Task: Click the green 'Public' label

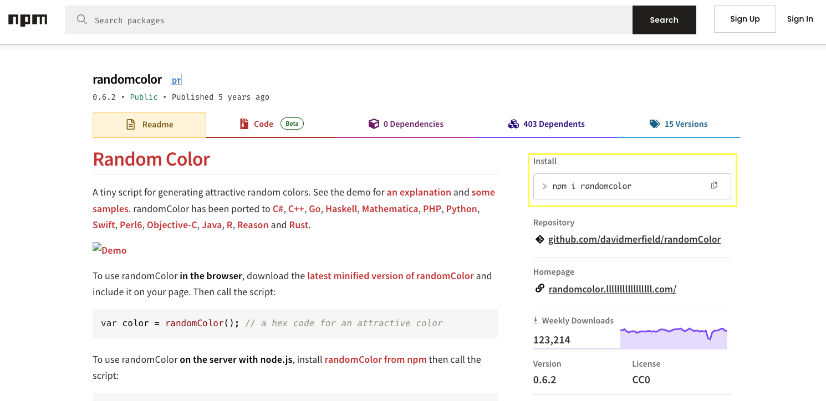Action: point(144,97)
